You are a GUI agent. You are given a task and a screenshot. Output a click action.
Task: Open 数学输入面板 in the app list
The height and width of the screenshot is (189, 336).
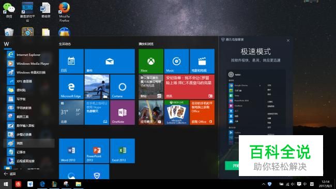(x=29, y=125)
